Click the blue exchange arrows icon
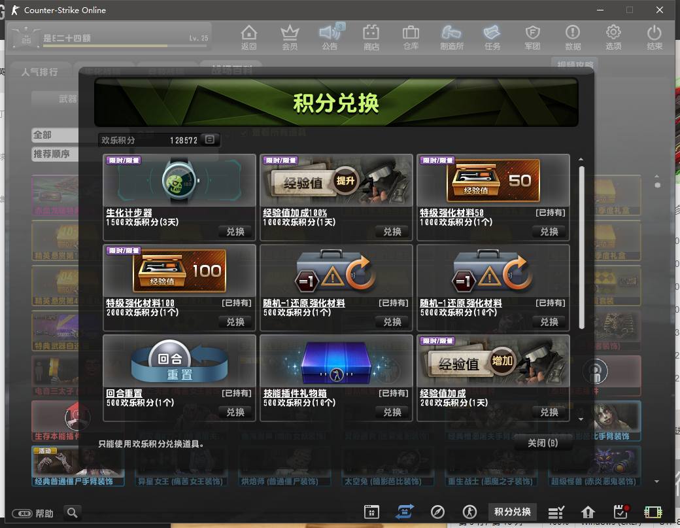Screen dimensions: 680x528 point(405,512)
